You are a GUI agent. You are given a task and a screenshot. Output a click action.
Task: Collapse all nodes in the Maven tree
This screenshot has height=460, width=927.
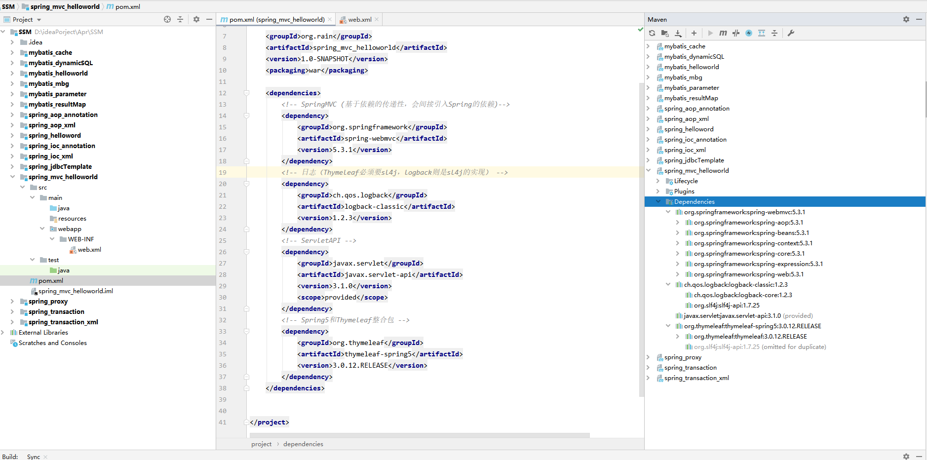coord(774,33)
